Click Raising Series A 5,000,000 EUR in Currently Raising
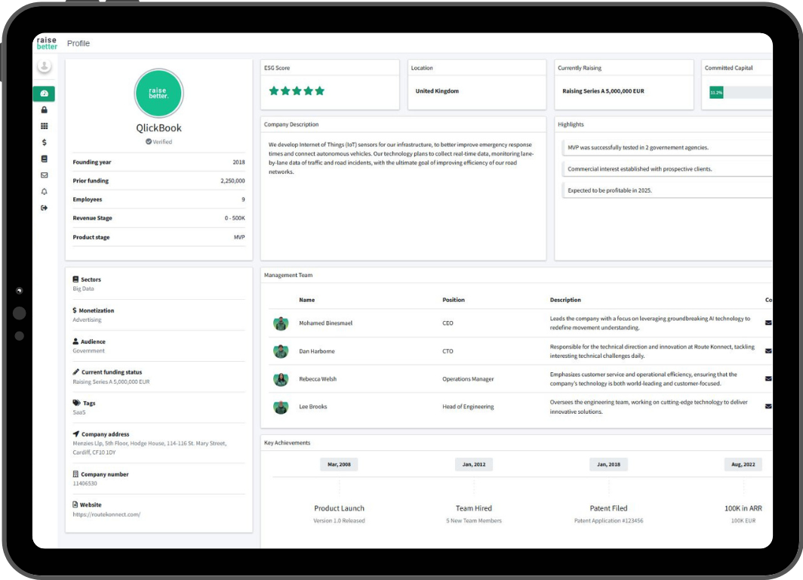This screenshot has height=580, width=803. click(603, 91)
